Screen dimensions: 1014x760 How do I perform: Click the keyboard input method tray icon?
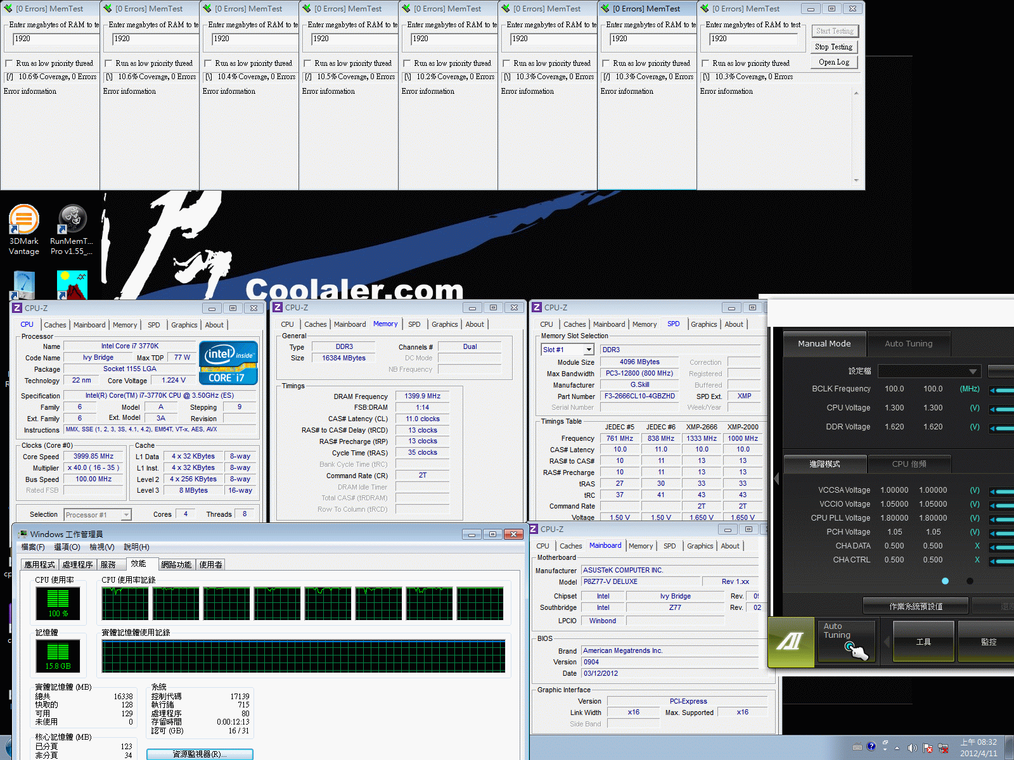(x=857, y=747)
